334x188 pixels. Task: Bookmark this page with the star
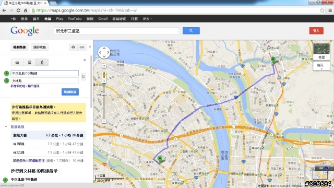coord(322,10)
